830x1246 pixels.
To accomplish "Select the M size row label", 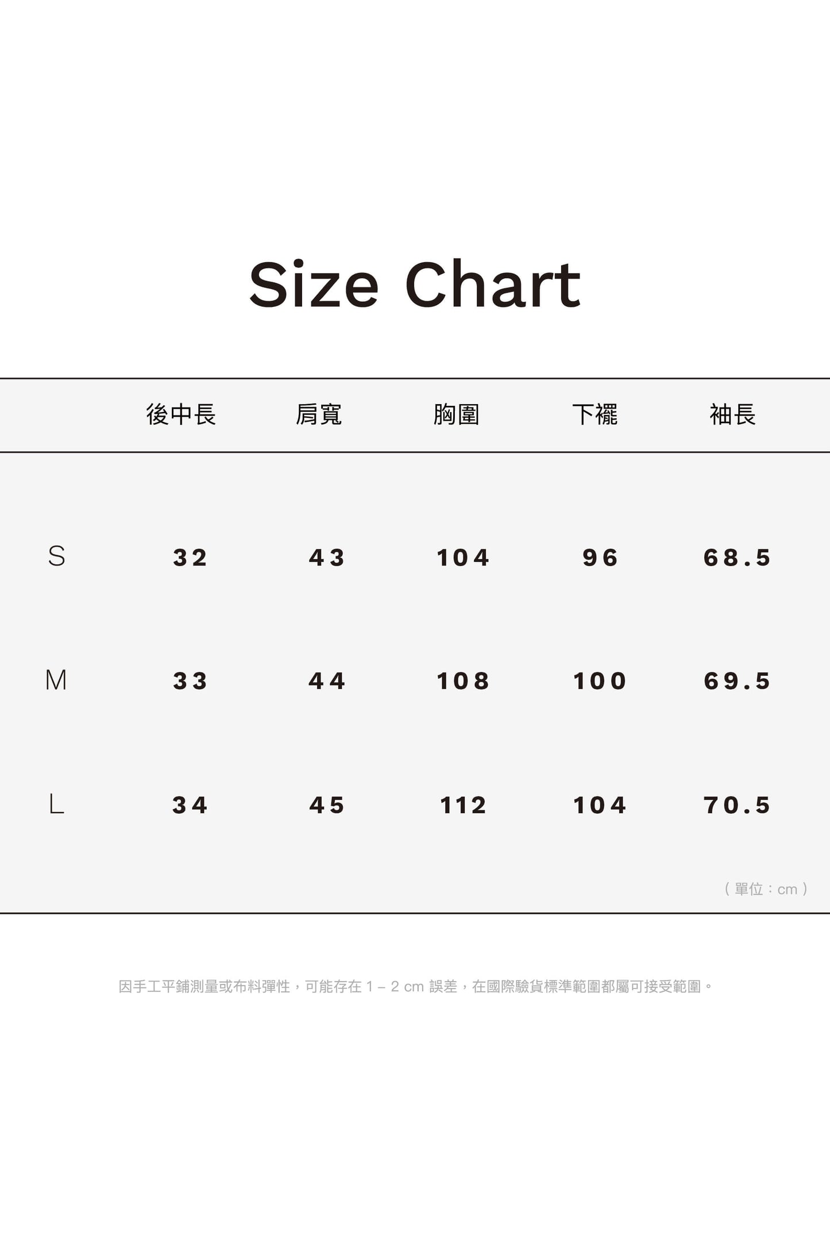I will [x=56, y=680].
